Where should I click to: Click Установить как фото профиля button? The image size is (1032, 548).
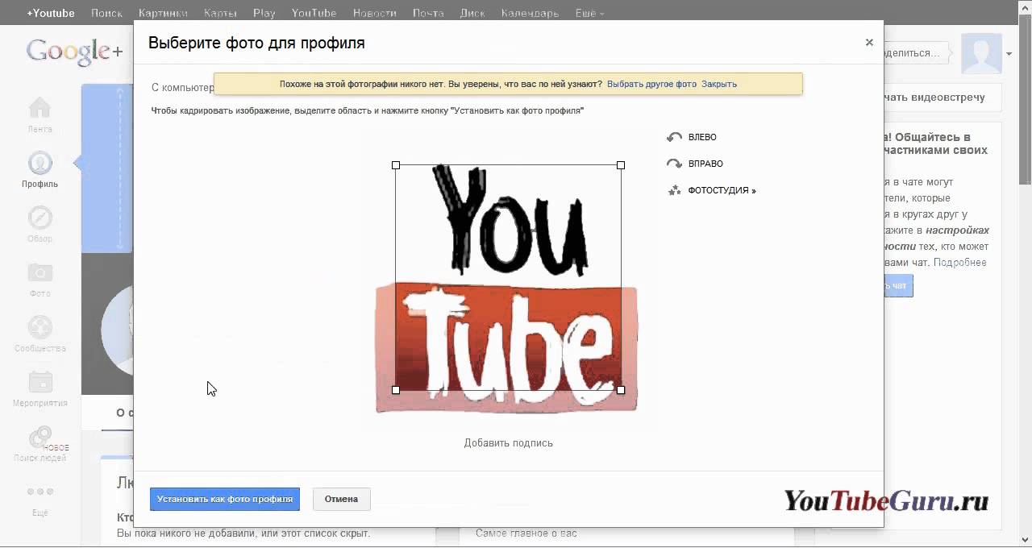point(225,499)
